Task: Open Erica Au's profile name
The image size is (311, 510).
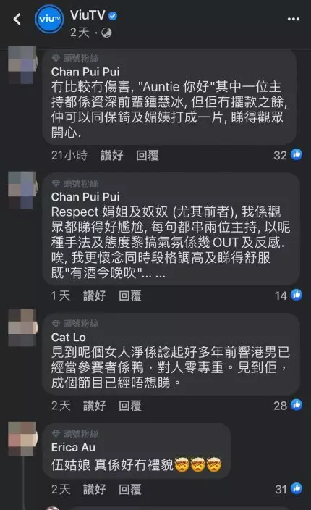Action: pyautogui.click(x=73, y=447)
